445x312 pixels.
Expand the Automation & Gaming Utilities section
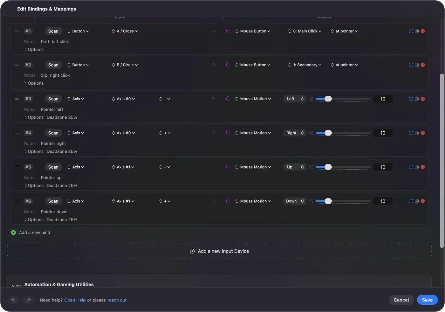coord(13,286)
